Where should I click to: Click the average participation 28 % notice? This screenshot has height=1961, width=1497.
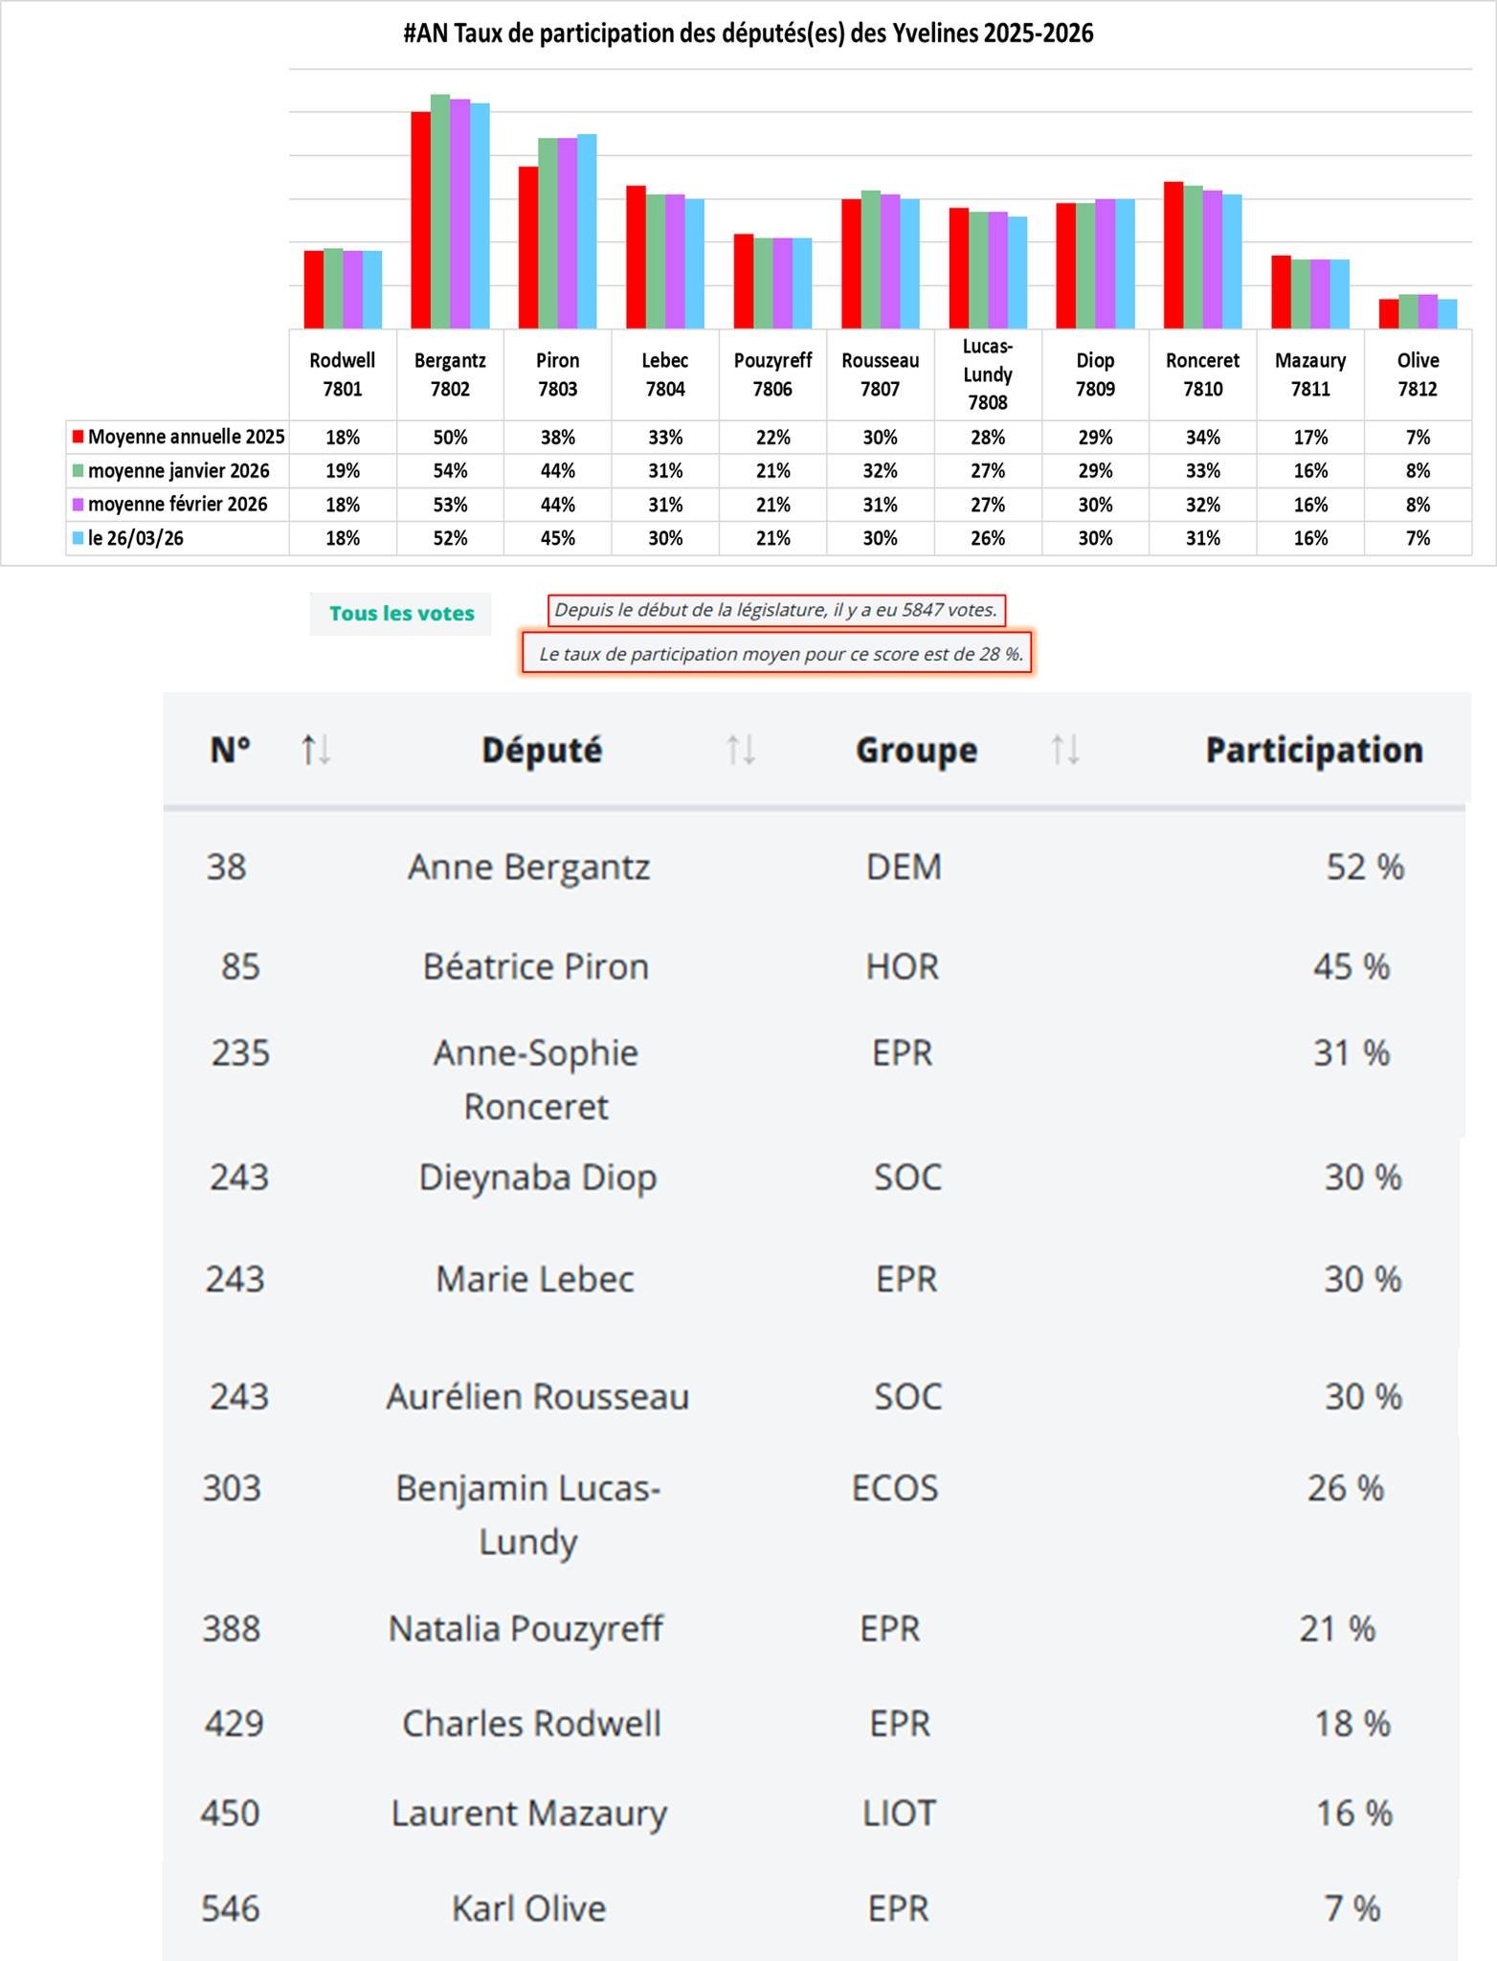click(780, 654)
